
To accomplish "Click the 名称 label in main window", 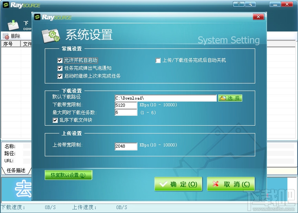I will 10,146.
